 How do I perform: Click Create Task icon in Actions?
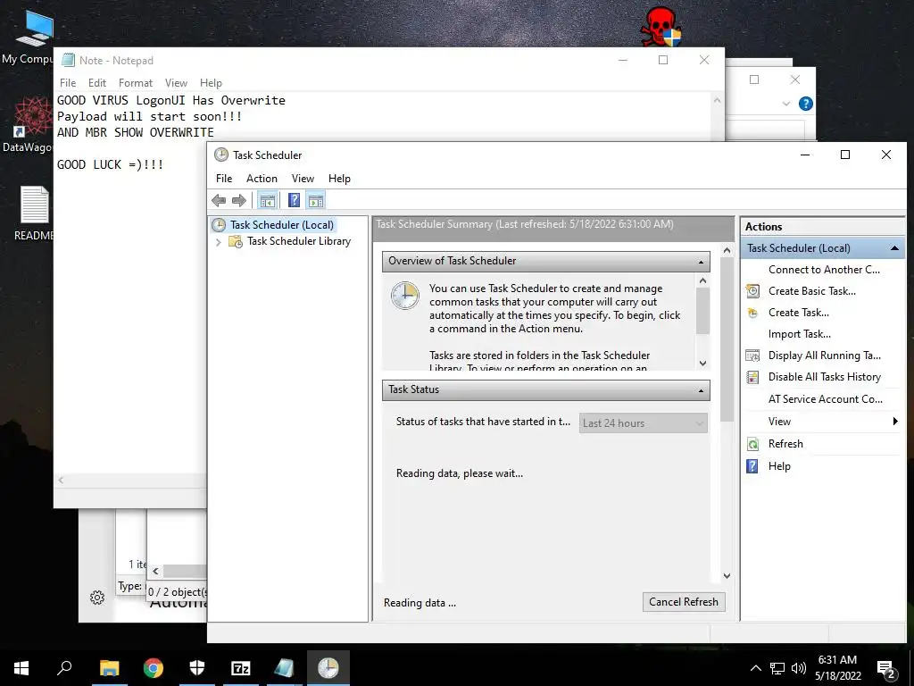pyautogui.click(x=752, y=313)
